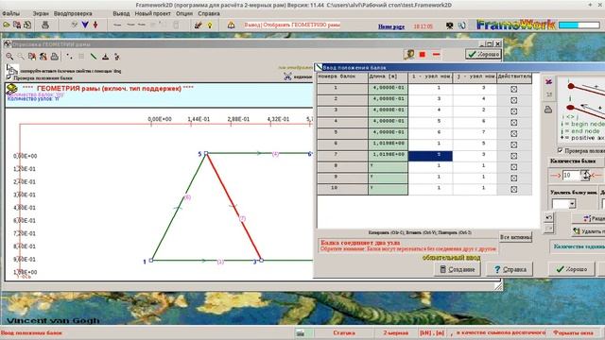Click the yellow warning bell icon
This screenshot has width=605, height=340.
[231, 25]
